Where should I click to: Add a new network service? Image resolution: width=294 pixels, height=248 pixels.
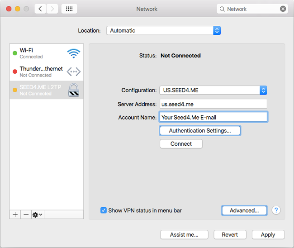pyautogui.click(x=15, y=215)
